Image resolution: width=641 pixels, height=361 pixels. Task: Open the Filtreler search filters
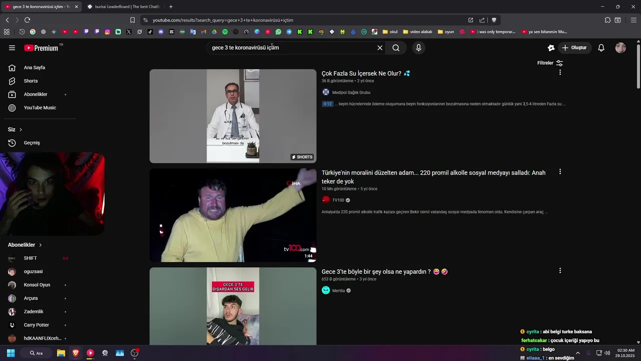click(x=550, y=63)
